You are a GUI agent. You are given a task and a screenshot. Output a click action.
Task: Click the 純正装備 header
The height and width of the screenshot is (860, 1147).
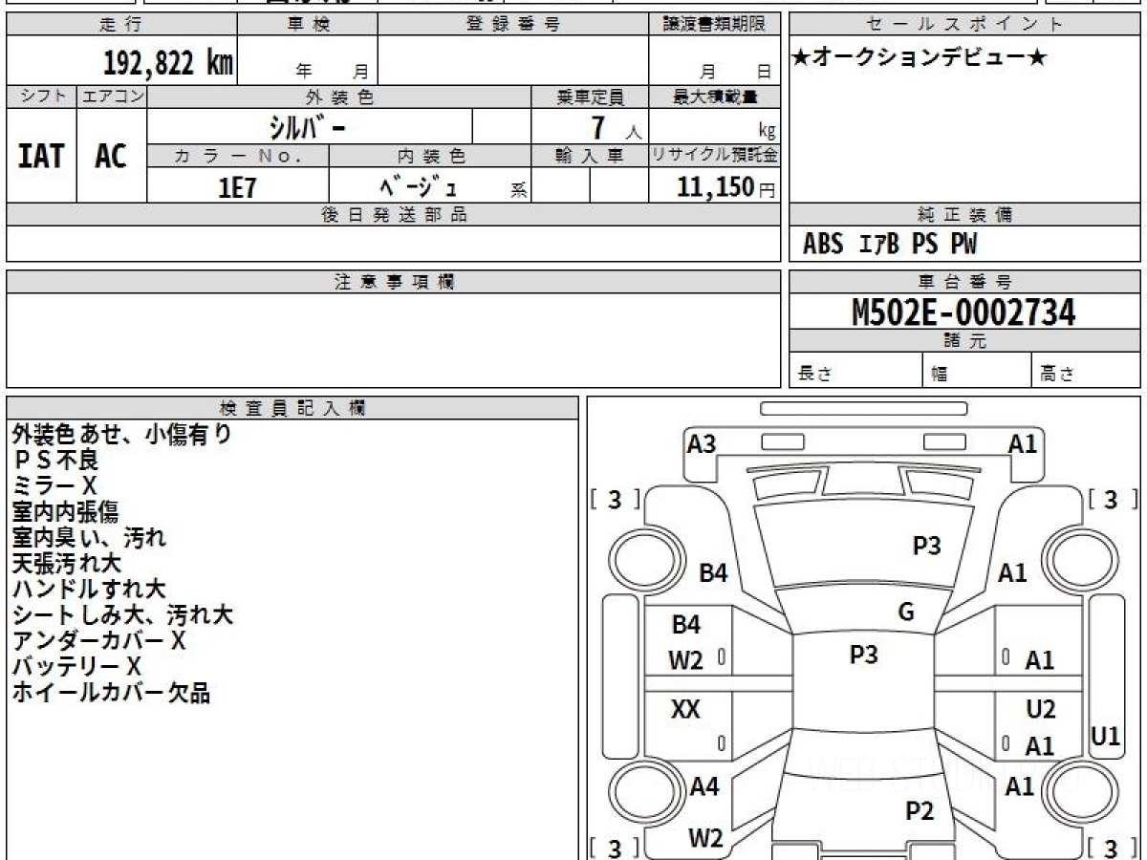[964, 215]
